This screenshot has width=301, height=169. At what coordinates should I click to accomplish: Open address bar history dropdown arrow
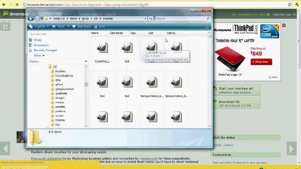tap(145, 19)
